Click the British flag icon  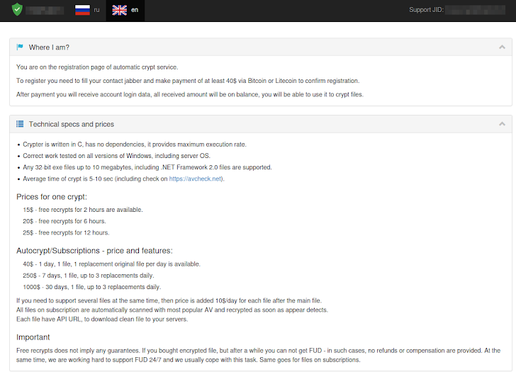pyautogui.click(x=119, y=10)
